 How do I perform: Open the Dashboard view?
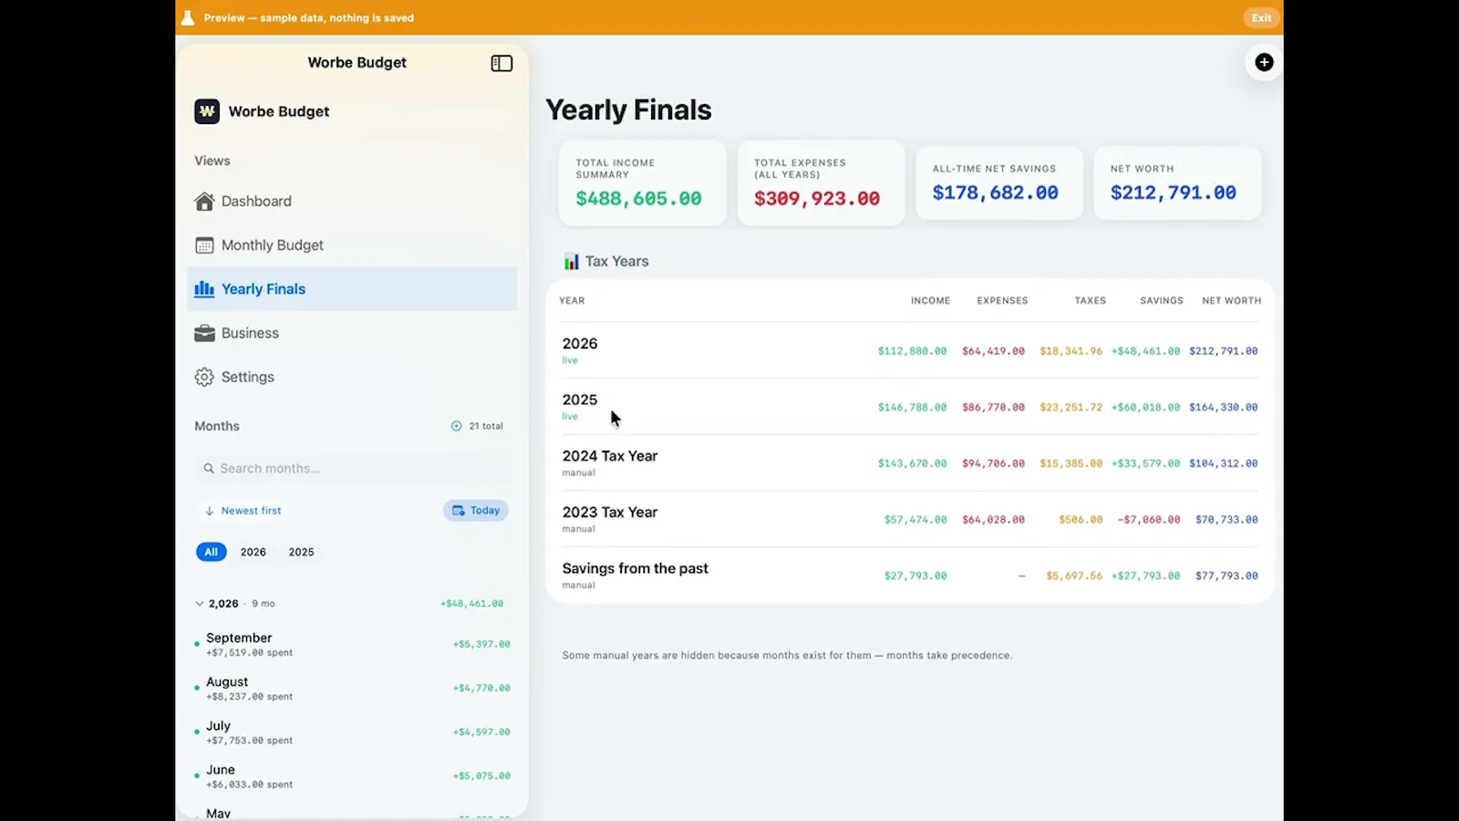pos(352,202)
